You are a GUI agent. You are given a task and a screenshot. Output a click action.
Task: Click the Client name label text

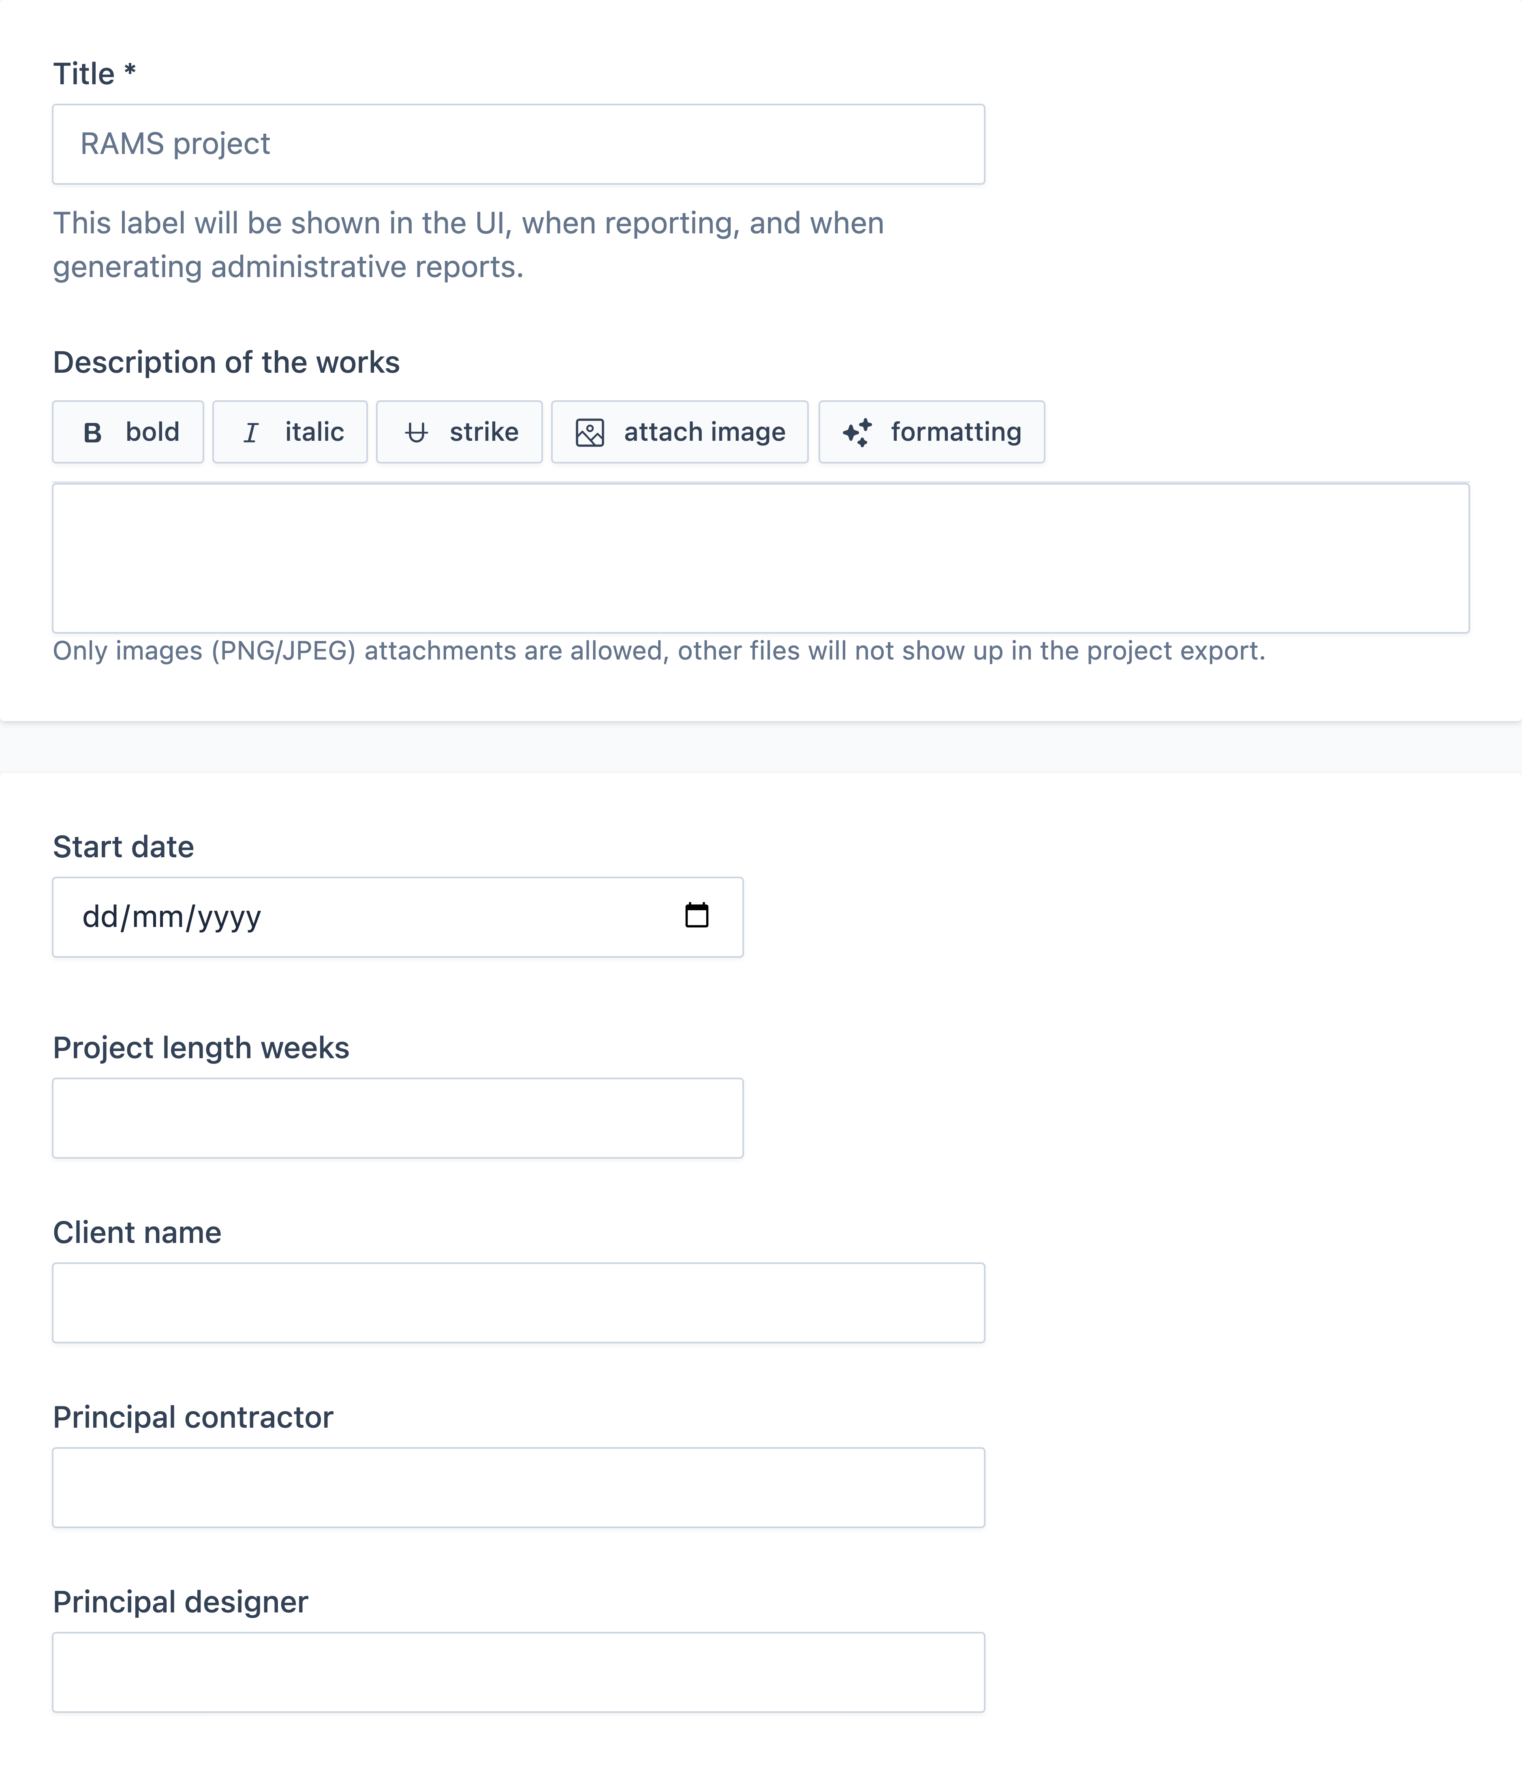coord(137,1233)
